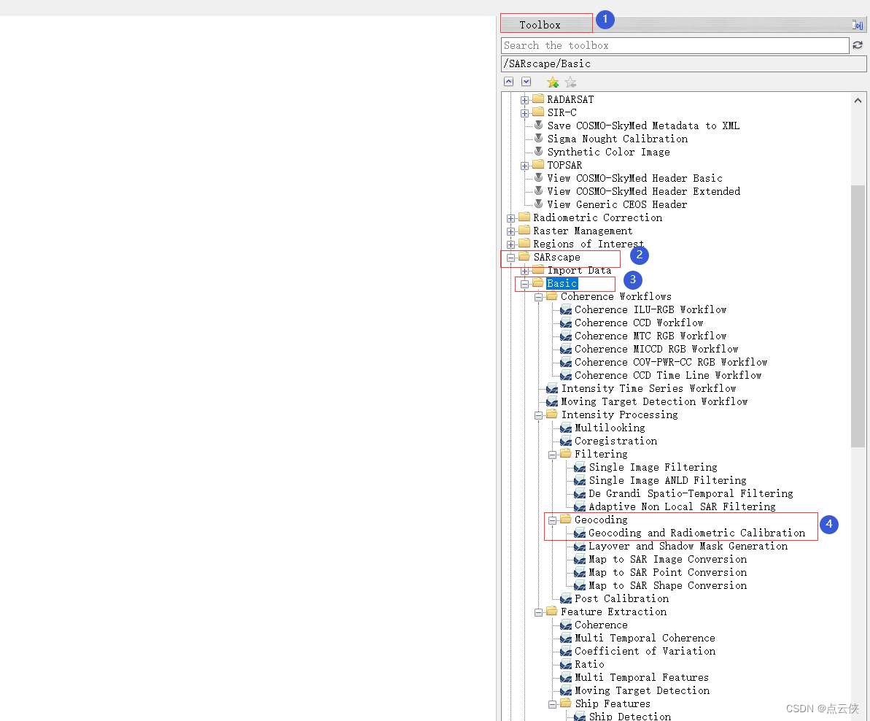Click the refresh icon beside the search box

pos(858,45)
